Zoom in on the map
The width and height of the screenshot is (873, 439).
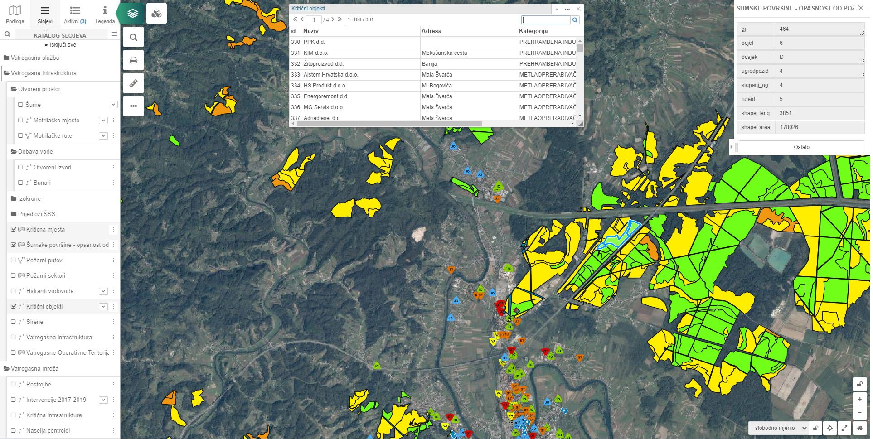point(860,399)
